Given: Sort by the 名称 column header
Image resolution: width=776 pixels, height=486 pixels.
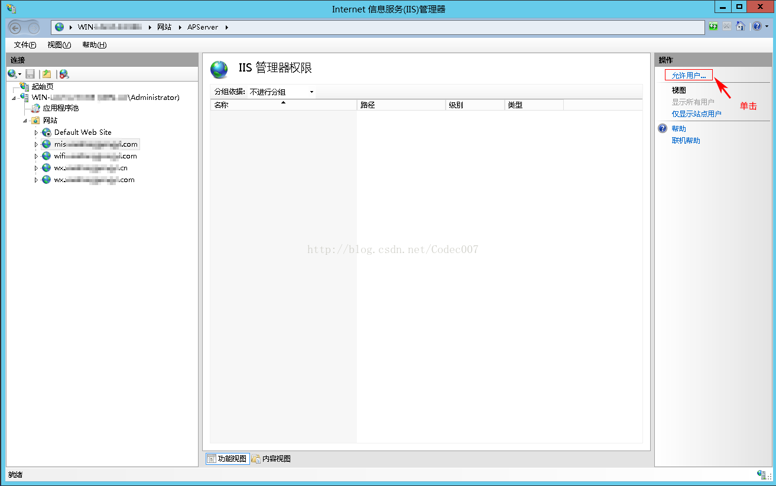Looking at the screenshot, I should point(283,105).
